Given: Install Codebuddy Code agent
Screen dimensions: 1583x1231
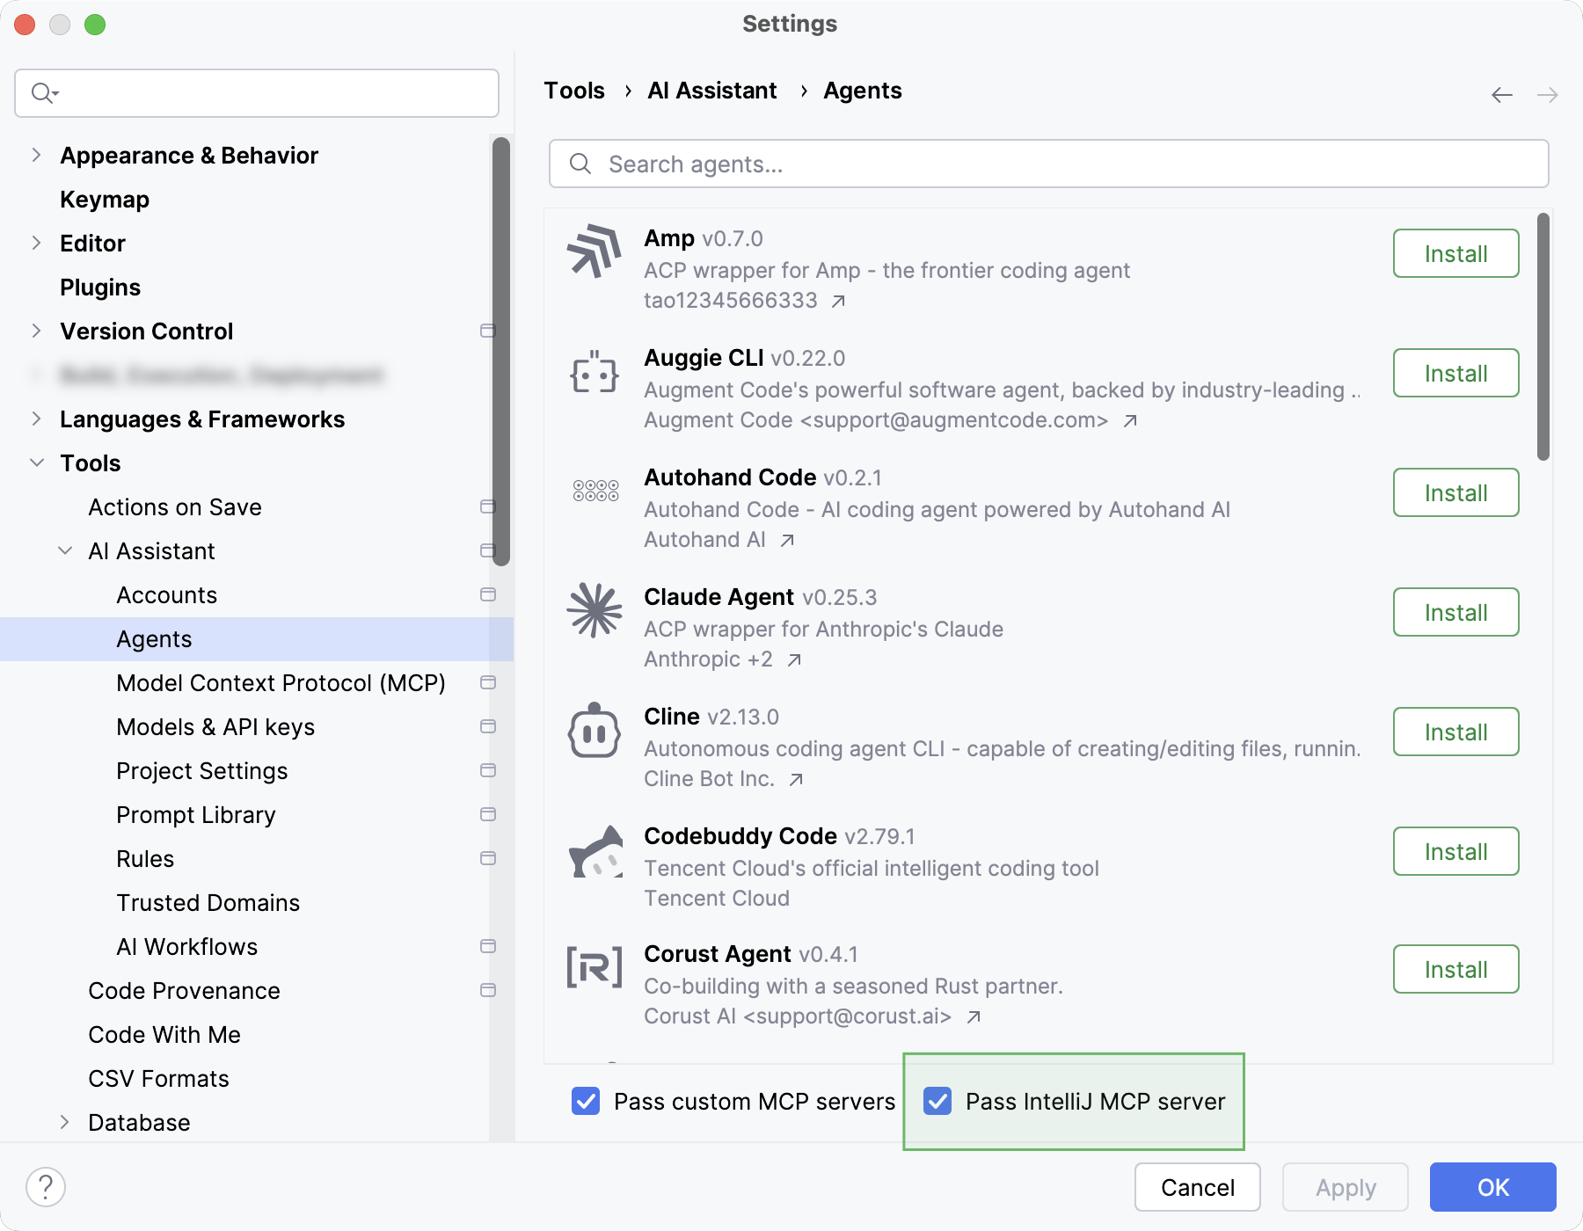Looking at the screenshot, I should coord(1455,851).
